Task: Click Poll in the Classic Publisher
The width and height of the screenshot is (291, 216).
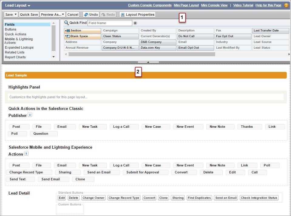Action: click(17, 134)
